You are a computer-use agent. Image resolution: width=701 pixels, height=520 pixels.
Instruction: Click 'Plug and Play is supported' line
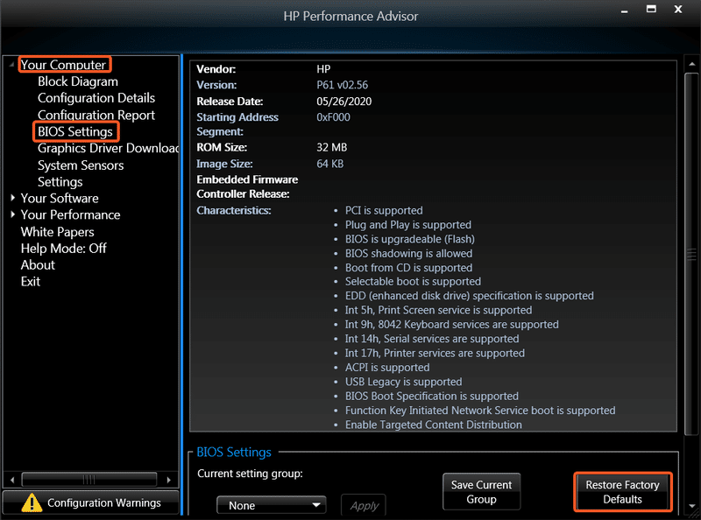(x=407, y=225)
